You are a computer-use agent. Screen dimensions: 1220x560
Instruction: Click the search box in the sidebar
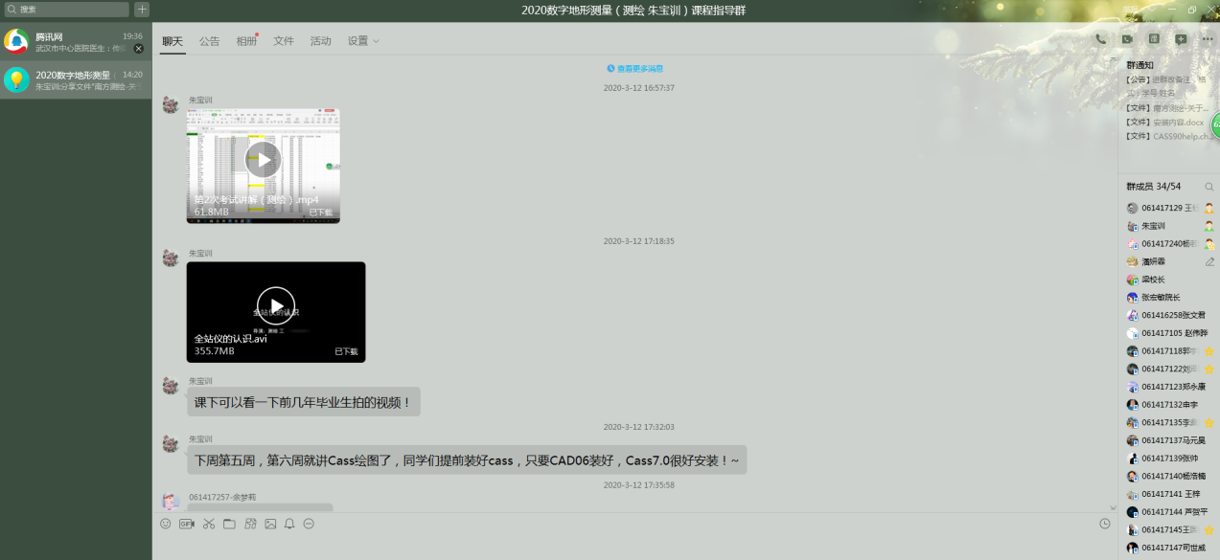pos(67,10)
